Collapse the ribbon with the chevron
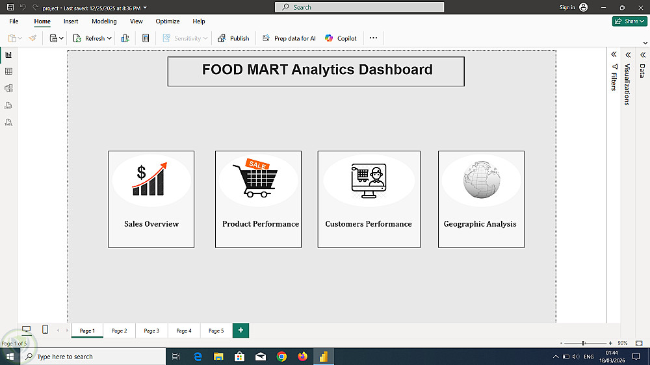Screen dimensions: 650x365 point(645,43)
